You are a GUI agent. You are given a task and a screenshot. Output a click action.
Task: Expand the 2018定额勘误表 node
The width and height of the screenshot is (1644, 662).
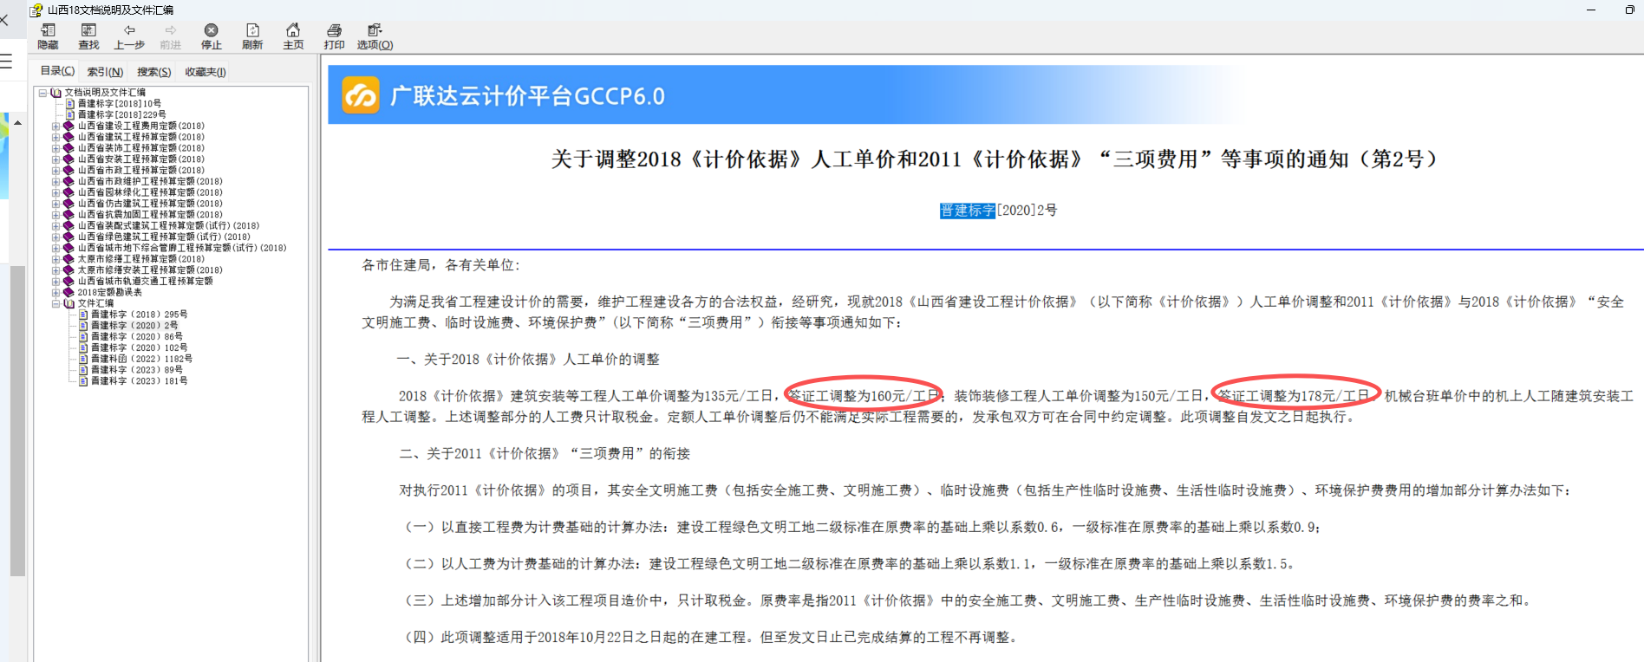click(x=55, y=292)
